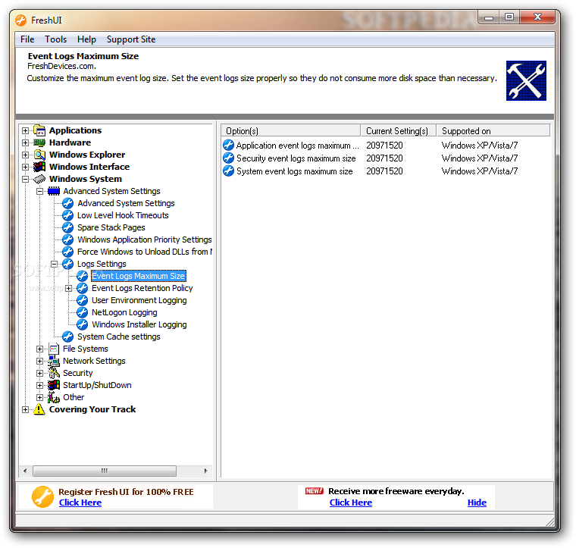Image resolution: width=576 pixels, height=548 pixels.
Task: Open the Help menu
Action: click(x=86, y=39)
